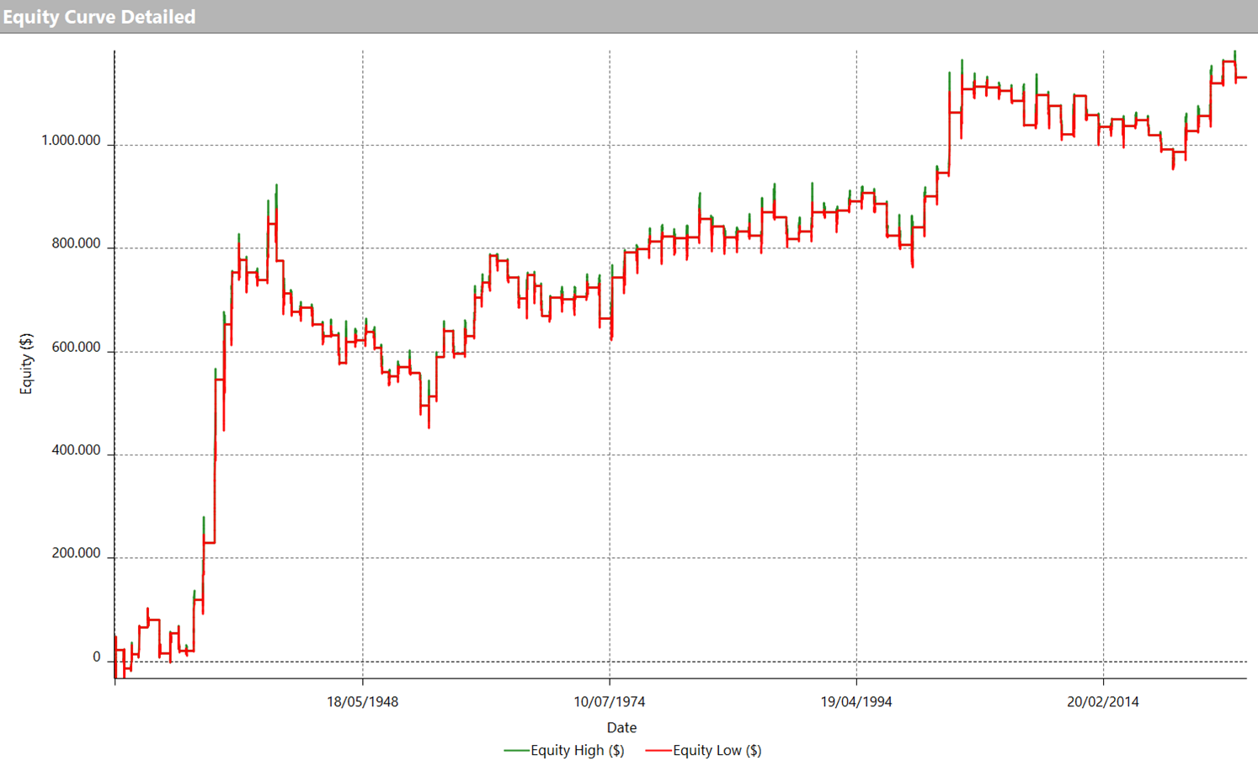Click the Equity ($) y-axis title
The height and width of the screenshot is (766, 1258).
(x=26, y=364)
